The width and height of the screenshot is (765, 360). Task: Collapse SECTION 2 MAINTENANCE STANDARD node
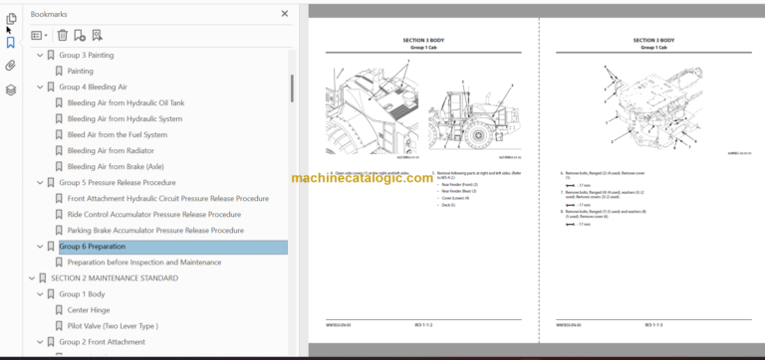click(x=32, y=278)
